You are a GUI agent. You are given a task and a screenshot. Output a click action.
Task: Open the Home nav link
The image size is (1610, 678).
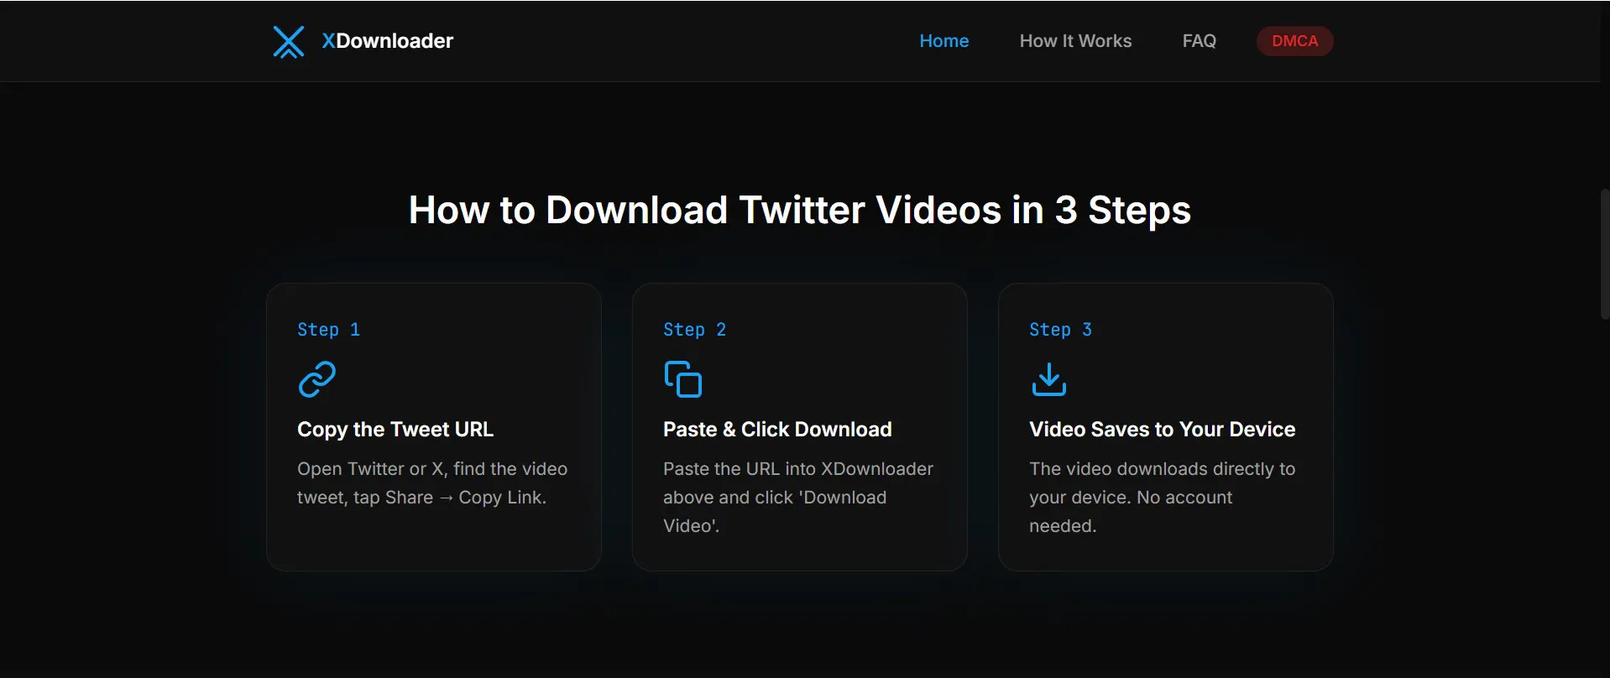pyautogui.click(x=944, y=41)
